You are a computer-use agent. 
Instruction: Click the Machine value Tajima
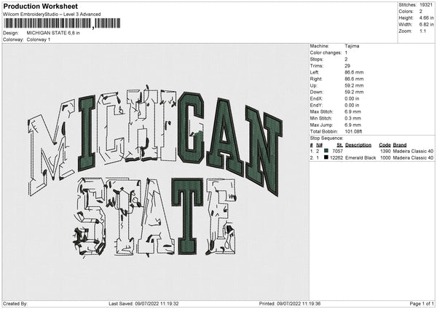pos(352,46)
